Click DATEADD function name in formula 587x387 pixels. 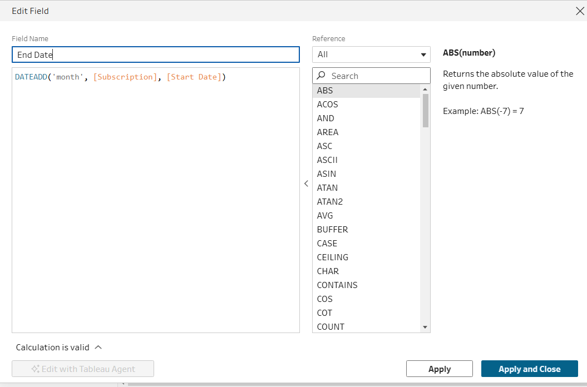pyautogui.click(x=31, y=77)
